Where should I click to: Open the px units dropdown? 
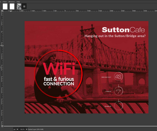click(x=16, y=130)
